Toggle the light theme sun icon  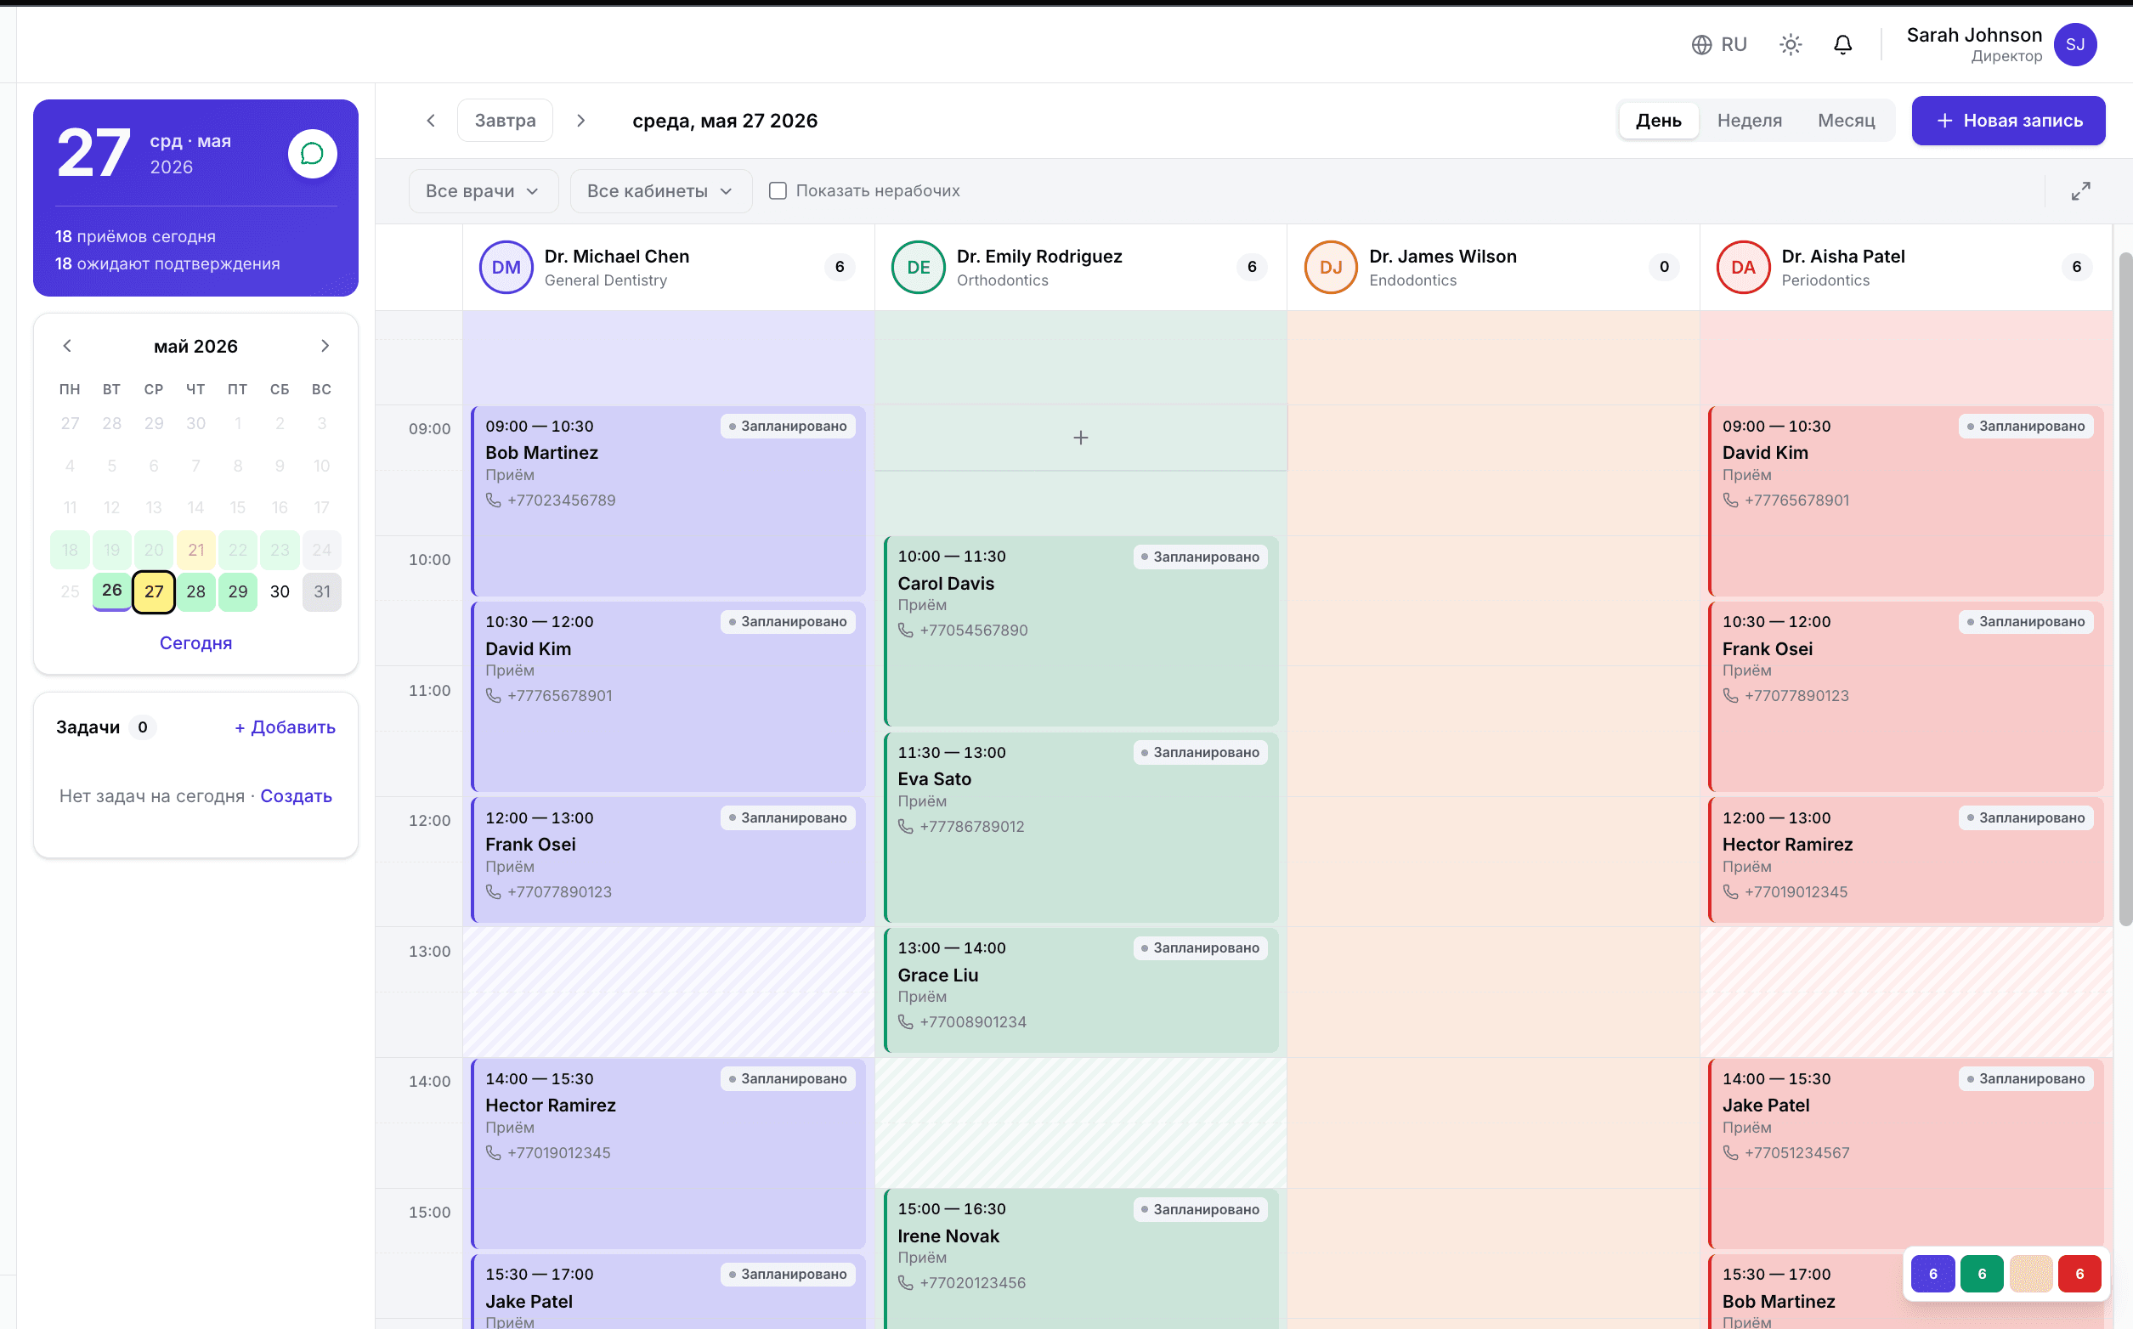(x=1791, y=45)
